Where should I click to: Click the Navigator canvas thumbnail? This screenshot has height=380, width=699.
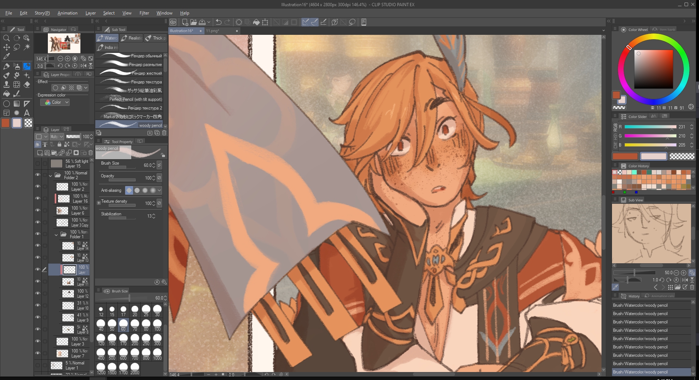pos(64,43)
